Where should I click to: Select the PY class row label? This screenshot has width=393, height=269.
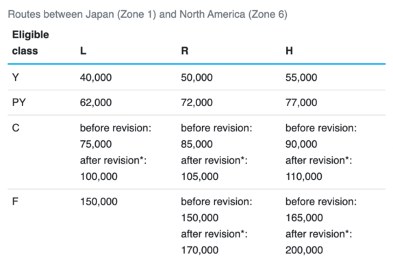tap(19, 103)
